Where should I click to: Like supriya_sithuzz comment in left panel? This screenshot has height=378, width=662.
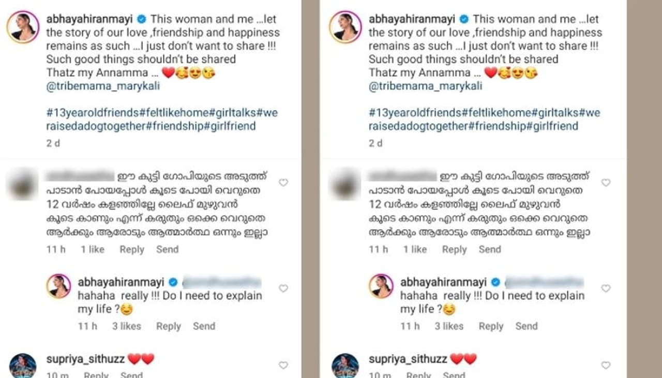283,365
